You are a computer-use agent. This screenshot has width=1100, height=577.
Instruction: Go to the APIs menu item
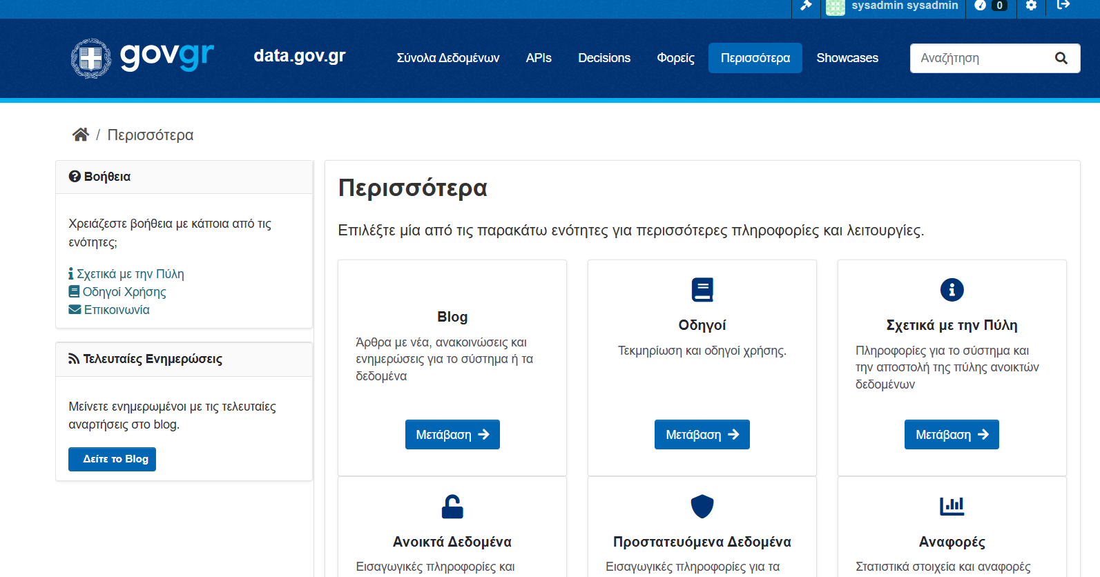pyautogui.click(x=539, y=58)
